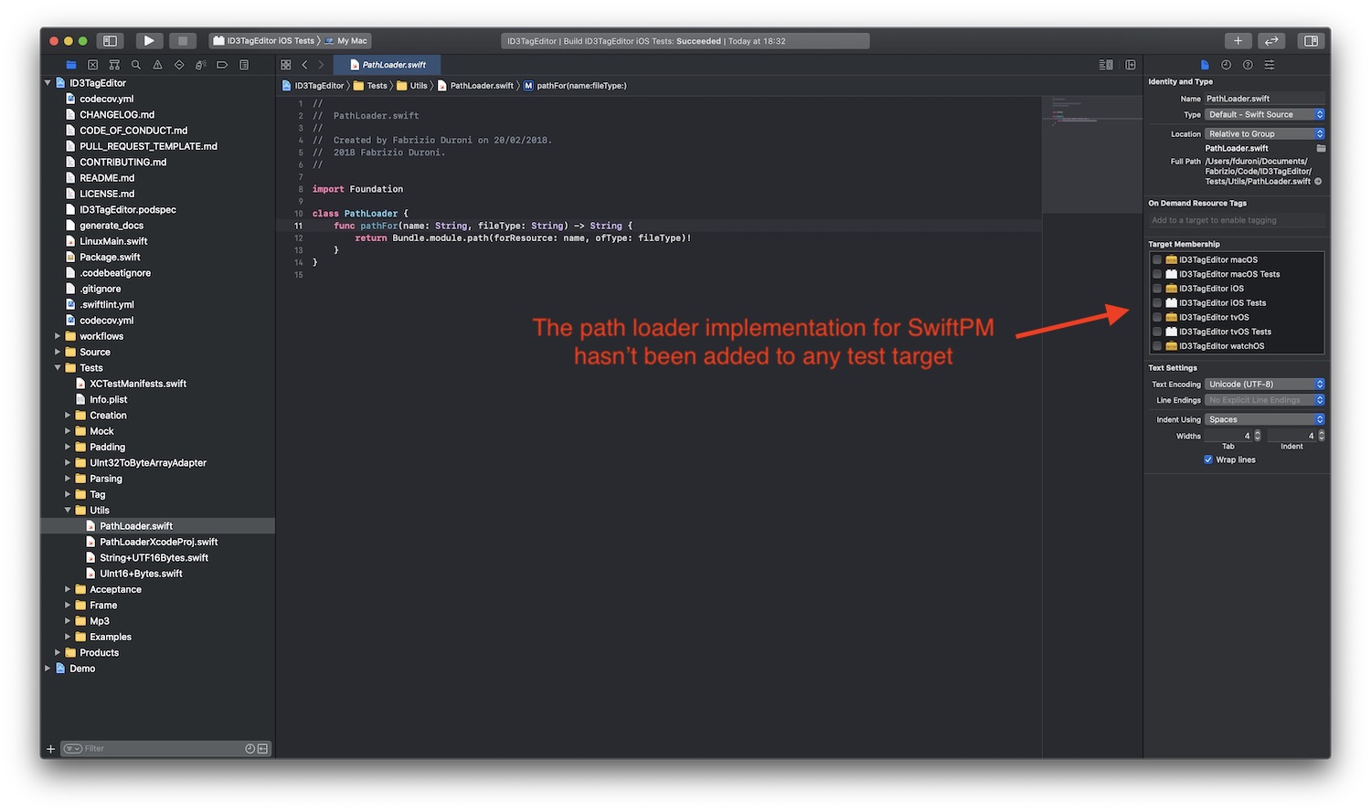Click ID3TagEditor iOS Tests scheme selector
This screenshot has height=812, width=1371.
263,41
